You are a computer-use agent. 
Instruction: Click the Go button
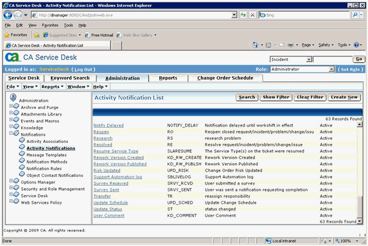[x=359, y=59]
